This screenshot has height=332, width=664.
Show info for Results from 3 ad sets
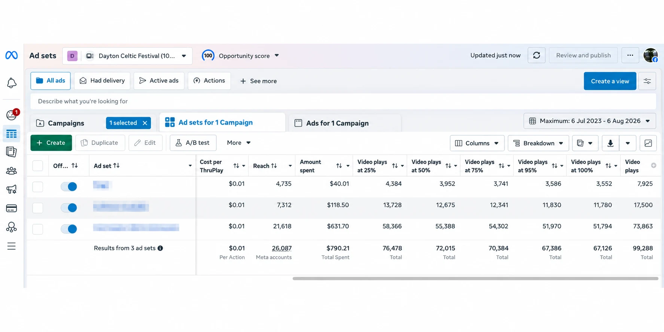(x=160, y=248)
